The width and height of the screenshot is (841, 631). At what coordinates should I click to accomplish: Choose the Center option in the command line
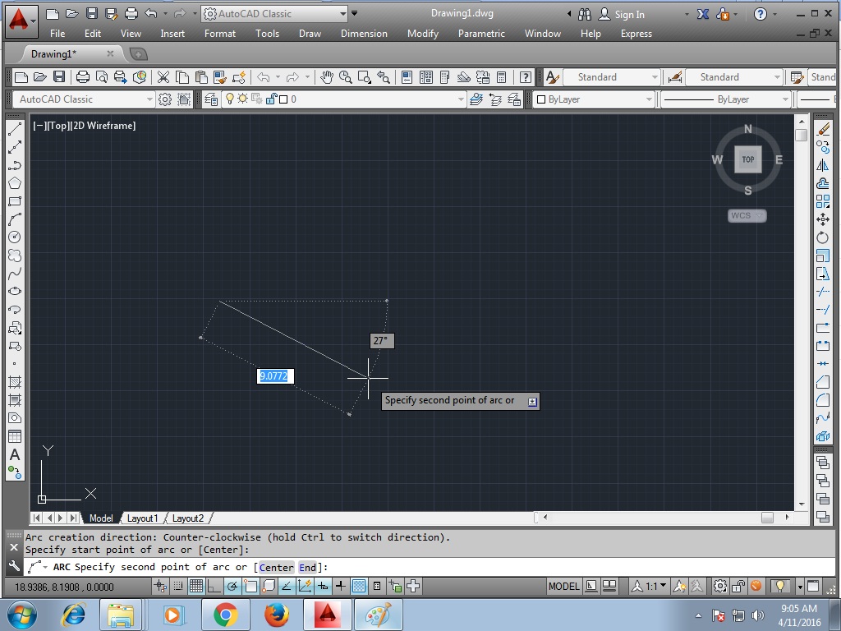coord(276,567)
